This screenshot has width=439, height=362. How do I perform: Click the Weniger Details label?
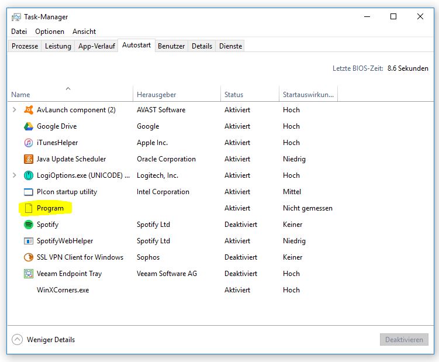click(x=51, y=340)
